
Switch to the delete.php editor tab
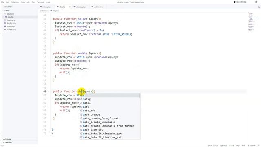pos(98,7)
